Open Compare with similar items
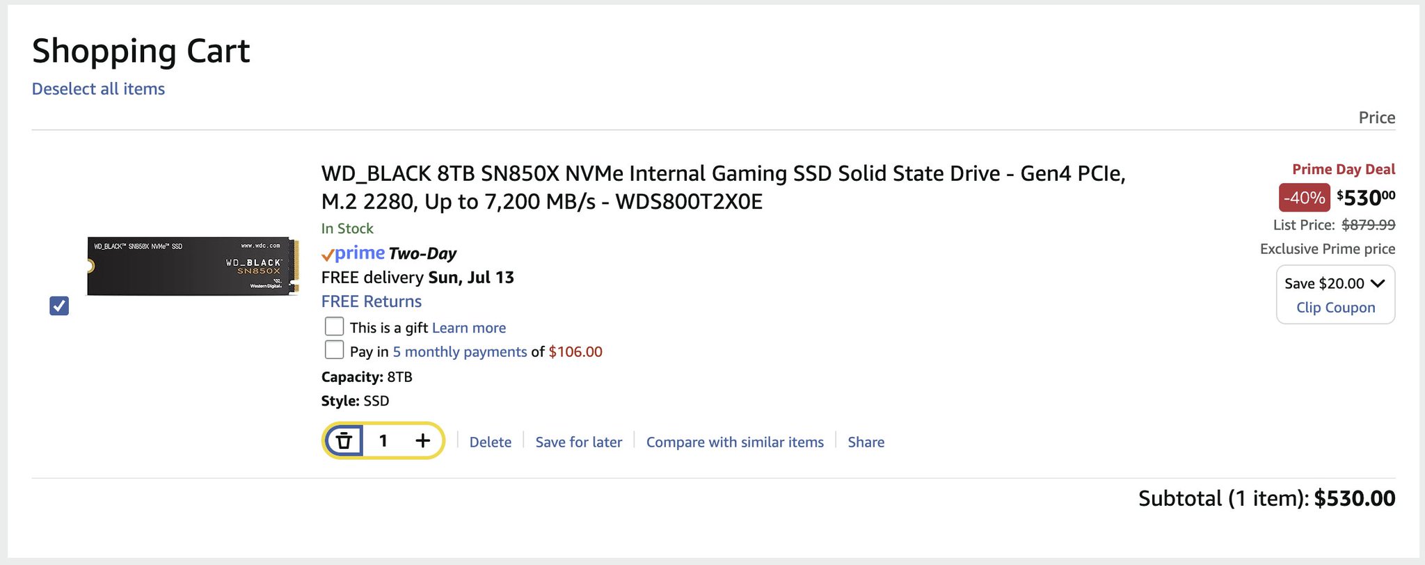 [x=735, y=442]
